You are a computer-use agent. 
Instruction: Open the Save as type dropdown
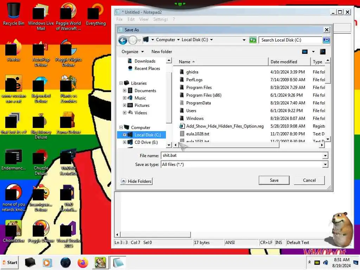coord(325,165)
